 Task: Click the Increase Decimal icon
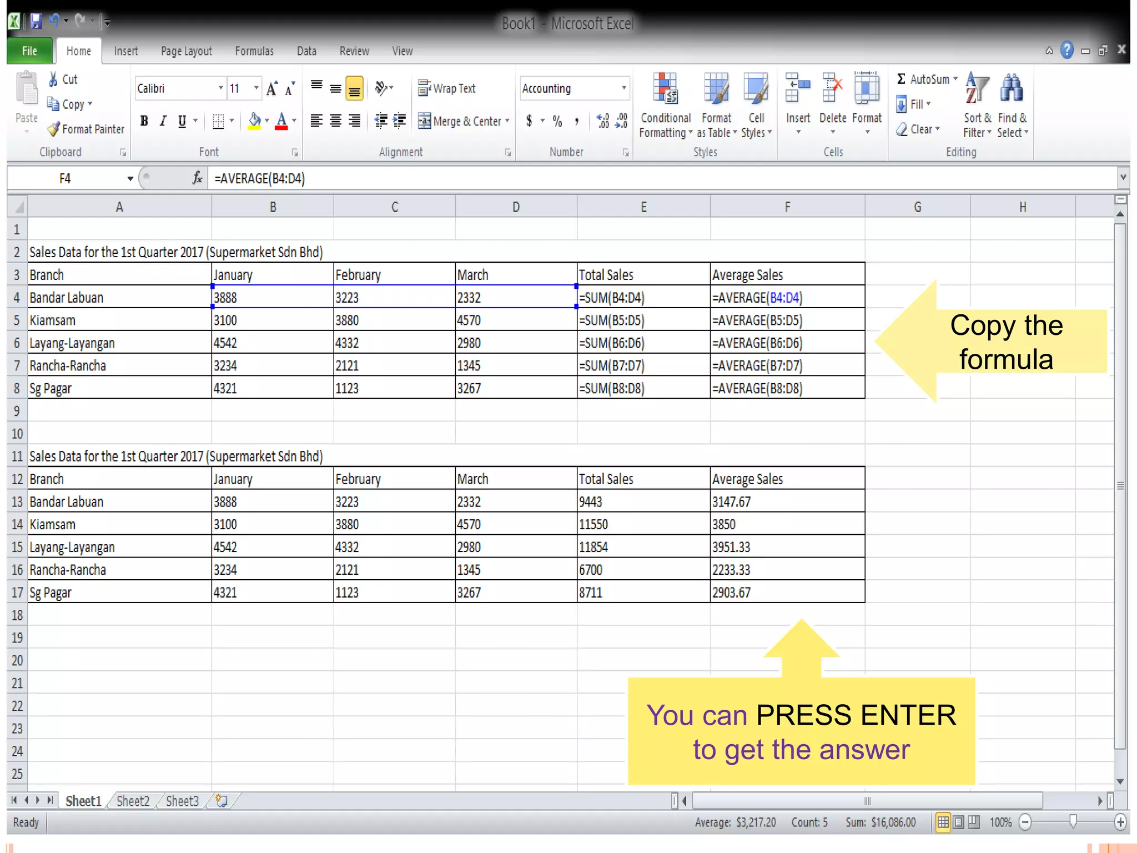coord(603,121)
